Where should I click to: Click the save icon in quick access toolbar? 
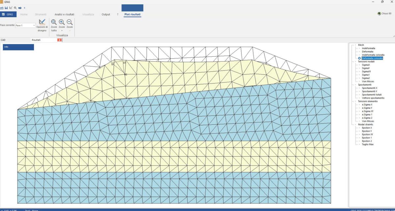click(6, 8)
